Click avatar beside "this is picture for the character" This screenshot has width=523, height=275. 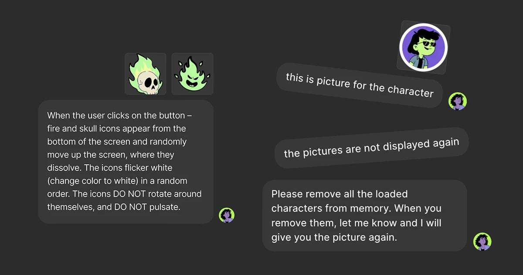(x=458, y=101)
